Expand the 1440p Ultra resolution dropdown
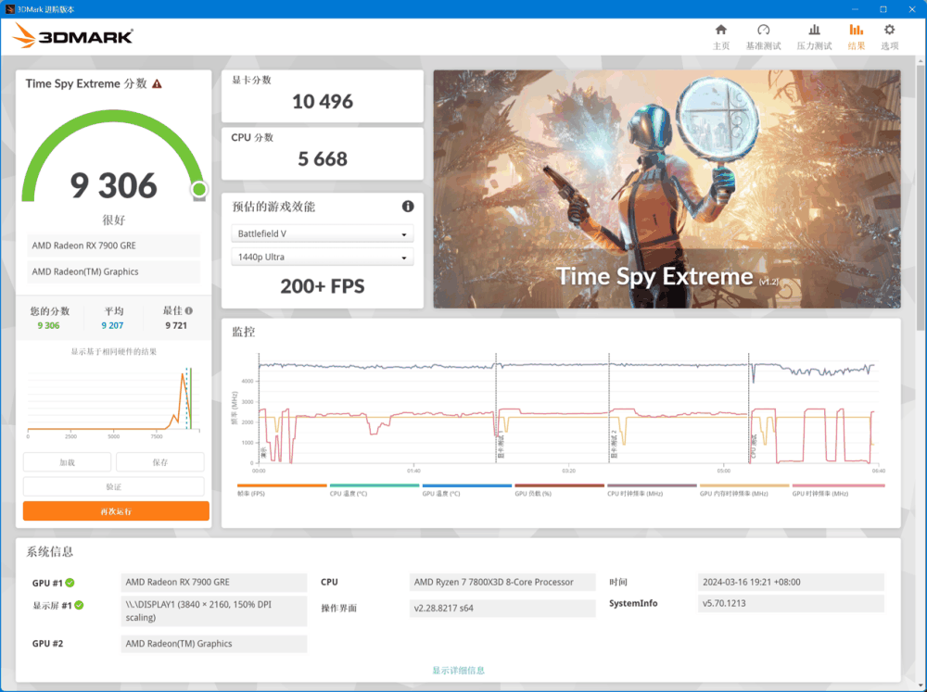Screen dimensions: 927x692 pos(322,256)
